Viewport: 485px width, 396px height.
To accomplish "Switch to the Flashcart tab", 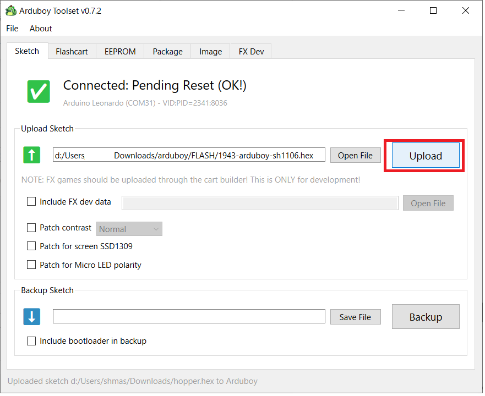I will coord(72,52).
